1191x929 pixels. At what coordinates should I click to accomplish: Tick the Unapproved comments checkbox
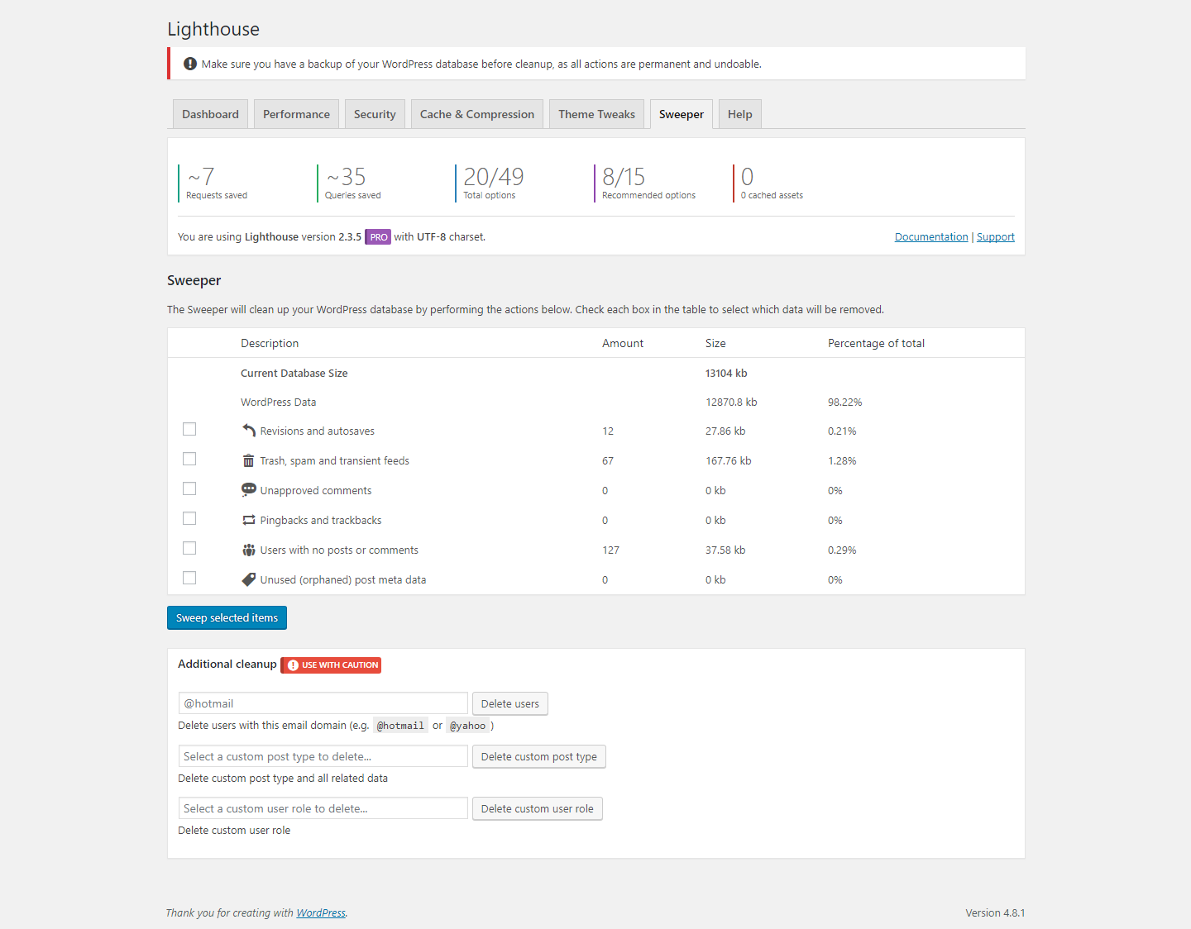pos(189,488)
